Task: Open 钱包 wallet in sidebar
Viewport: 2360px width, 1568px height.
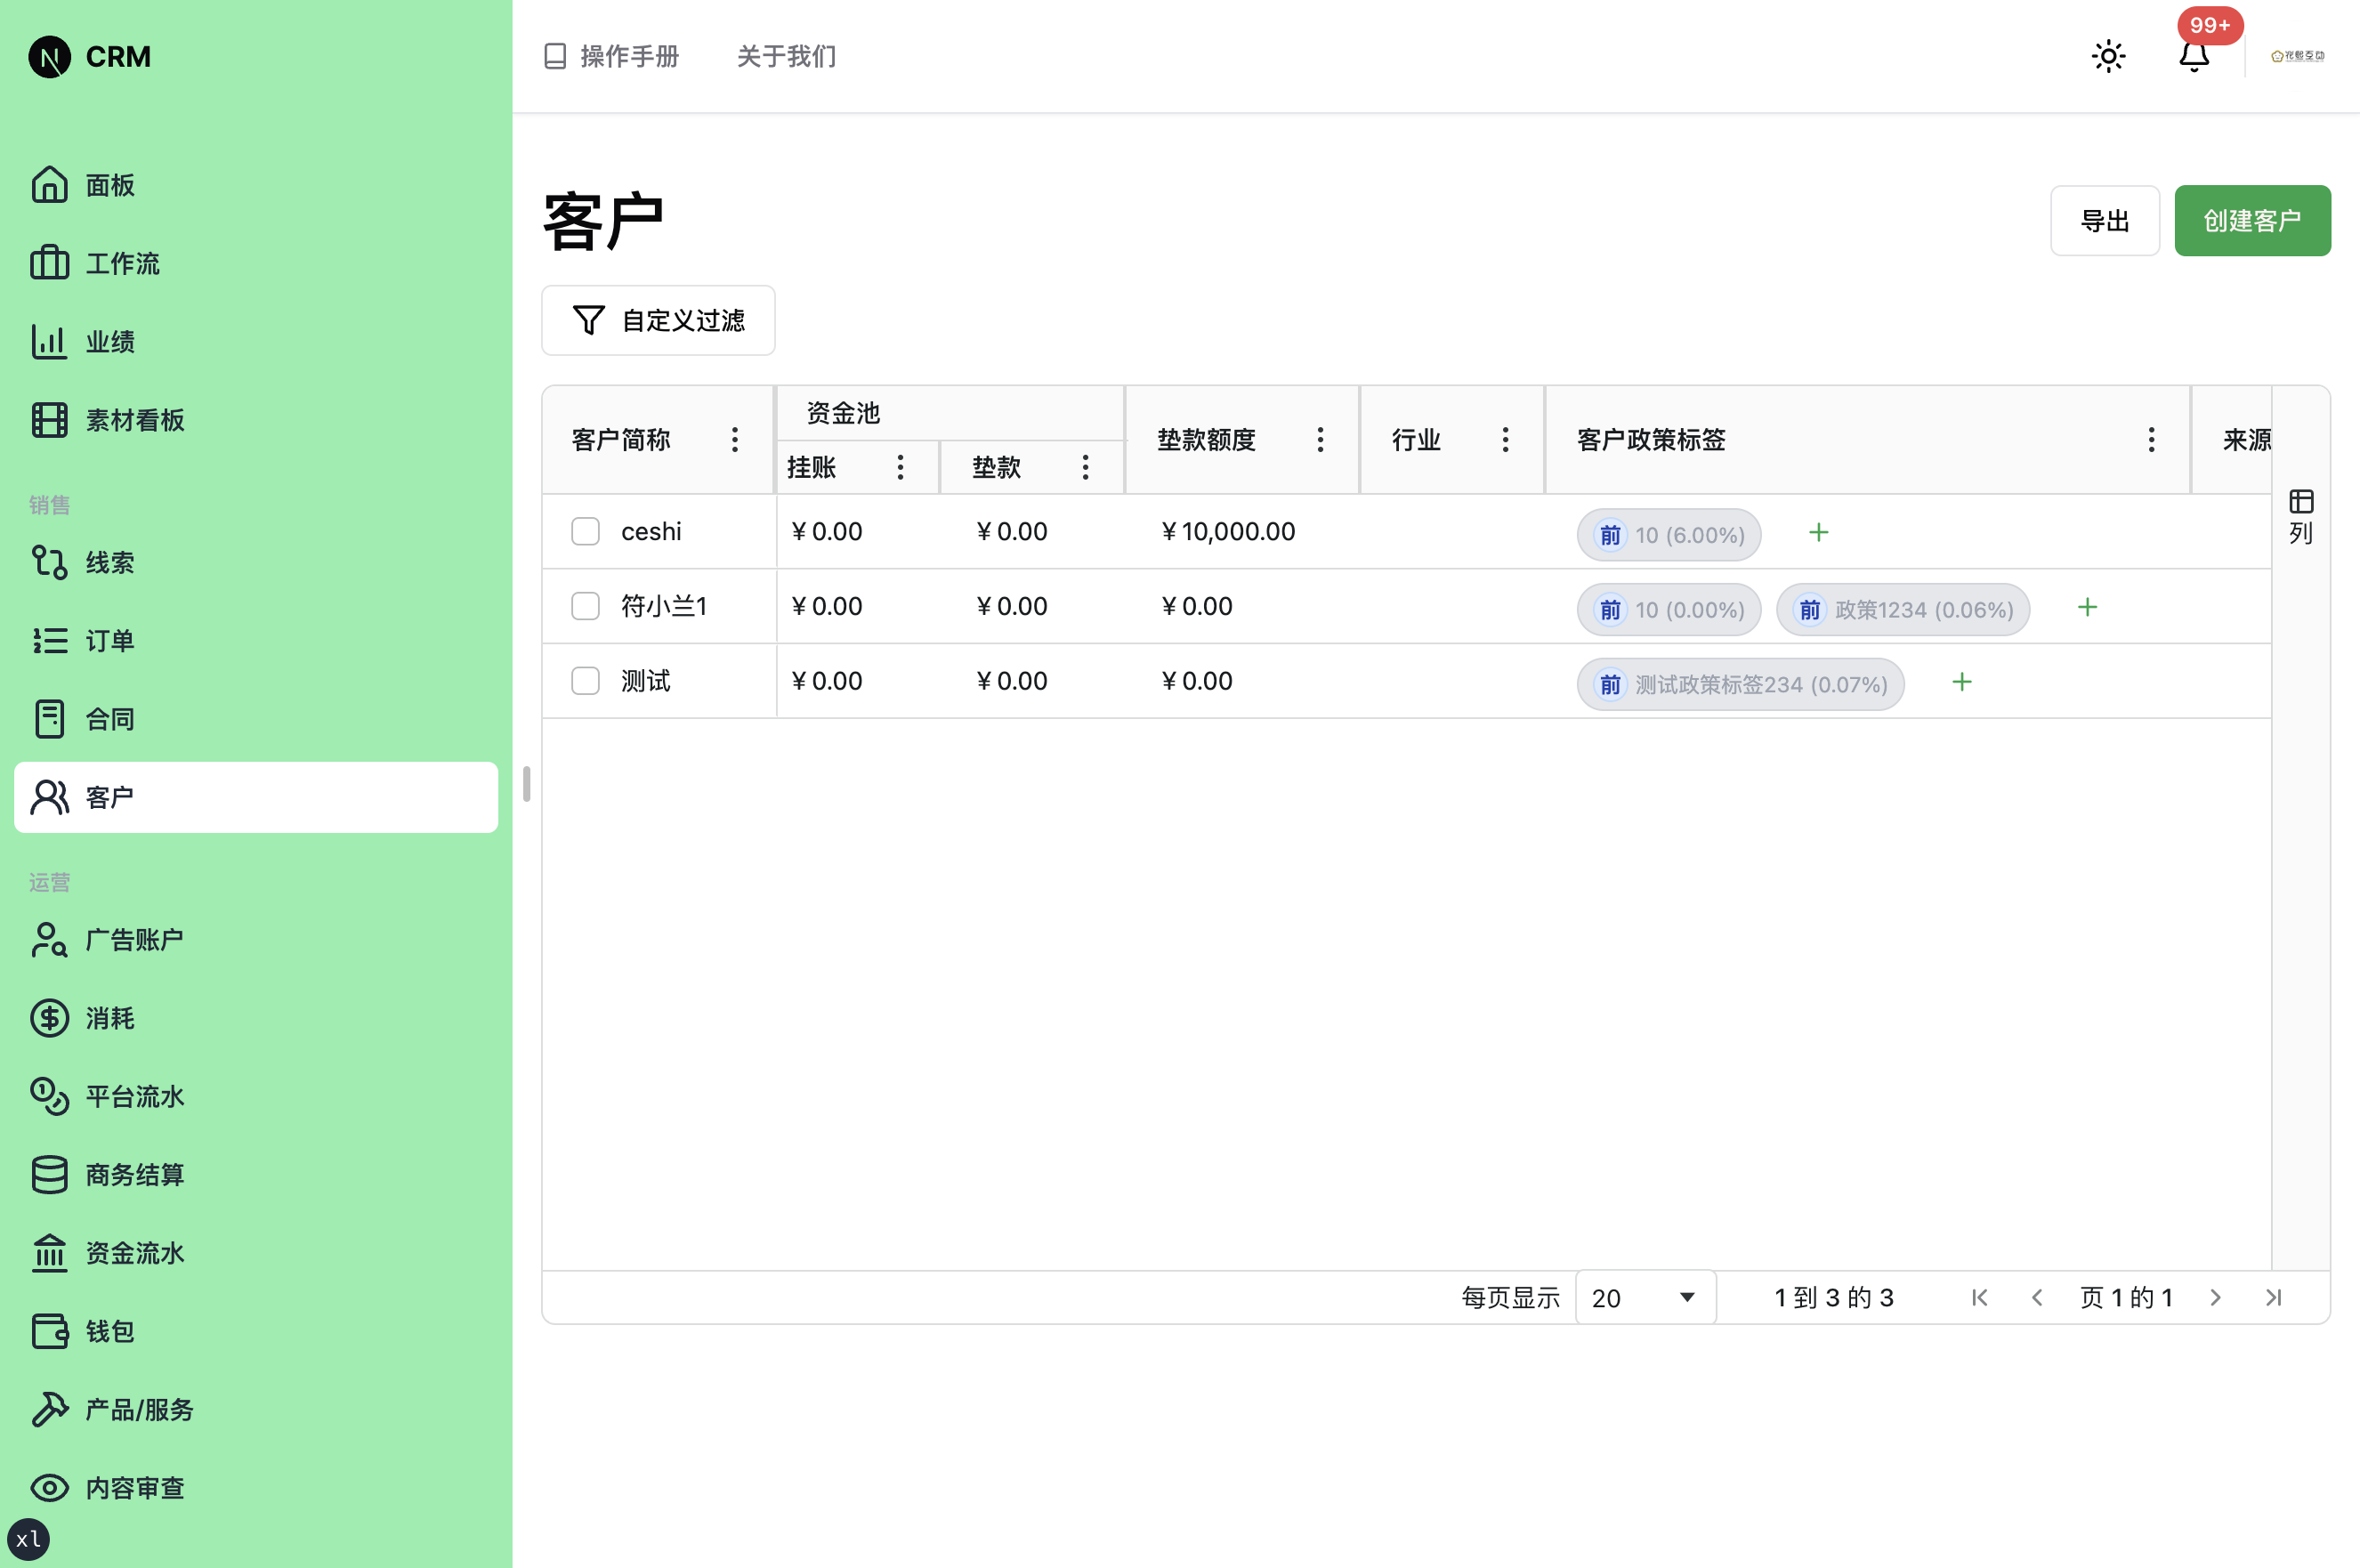Action: 109,1331
